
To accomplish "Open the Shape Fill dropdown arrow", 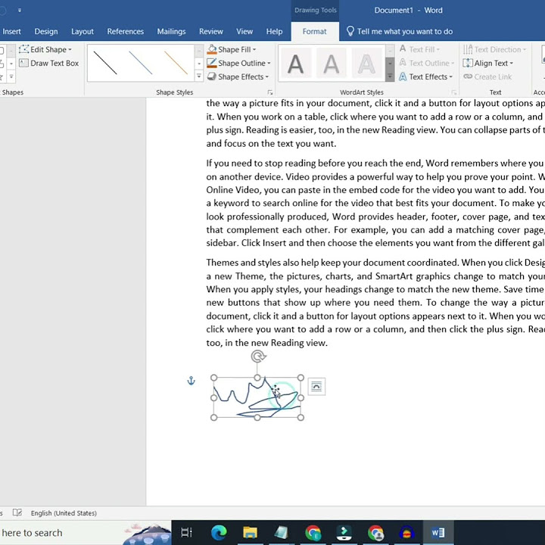I will (x=254, y=50).
